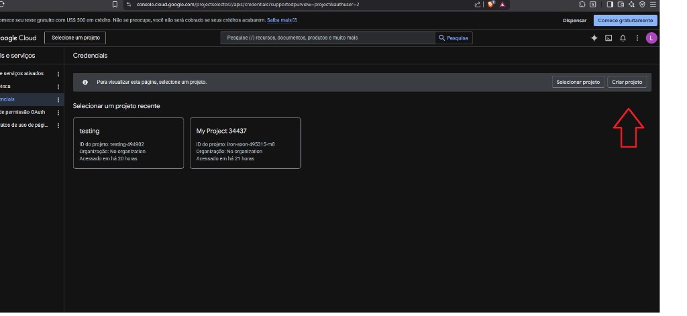Click Brave Shields lion icon
The image size is (687, 316).
pos(490,5)
